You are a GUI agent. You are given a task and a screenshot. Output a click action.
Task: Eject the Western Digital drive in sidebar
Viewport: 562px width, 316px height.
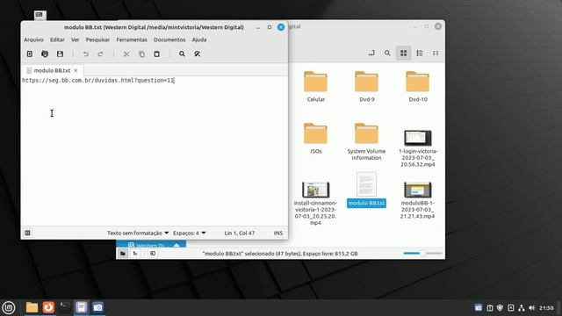click(177, 246)
